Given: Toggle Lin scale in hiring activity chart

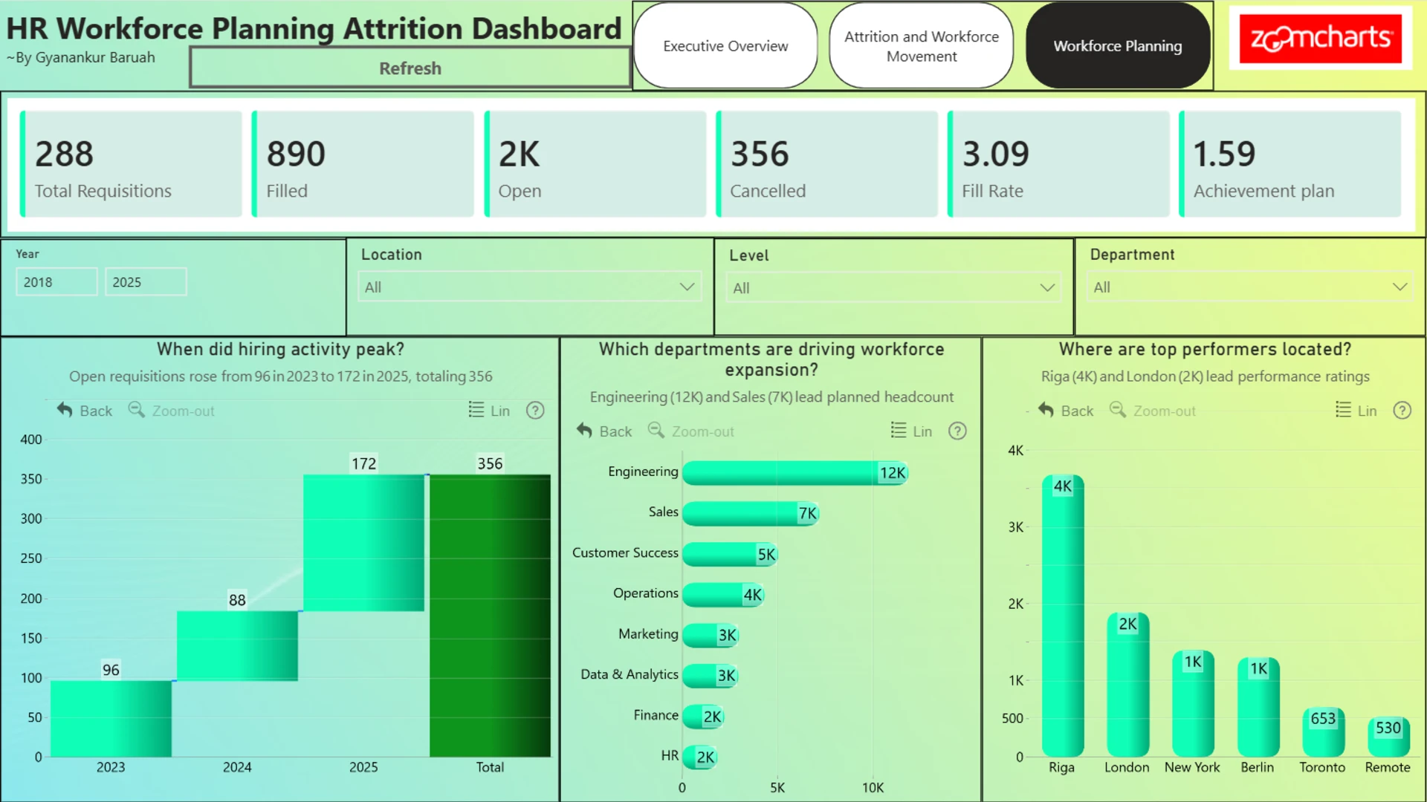Looking at the screenshot, I should 489,411.
